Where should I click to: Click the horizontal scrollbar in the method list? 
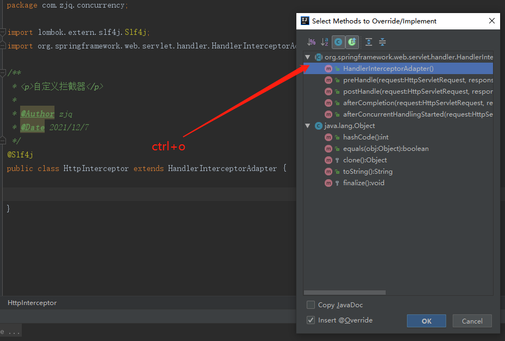pyautogui.click(x=345, y=293)
